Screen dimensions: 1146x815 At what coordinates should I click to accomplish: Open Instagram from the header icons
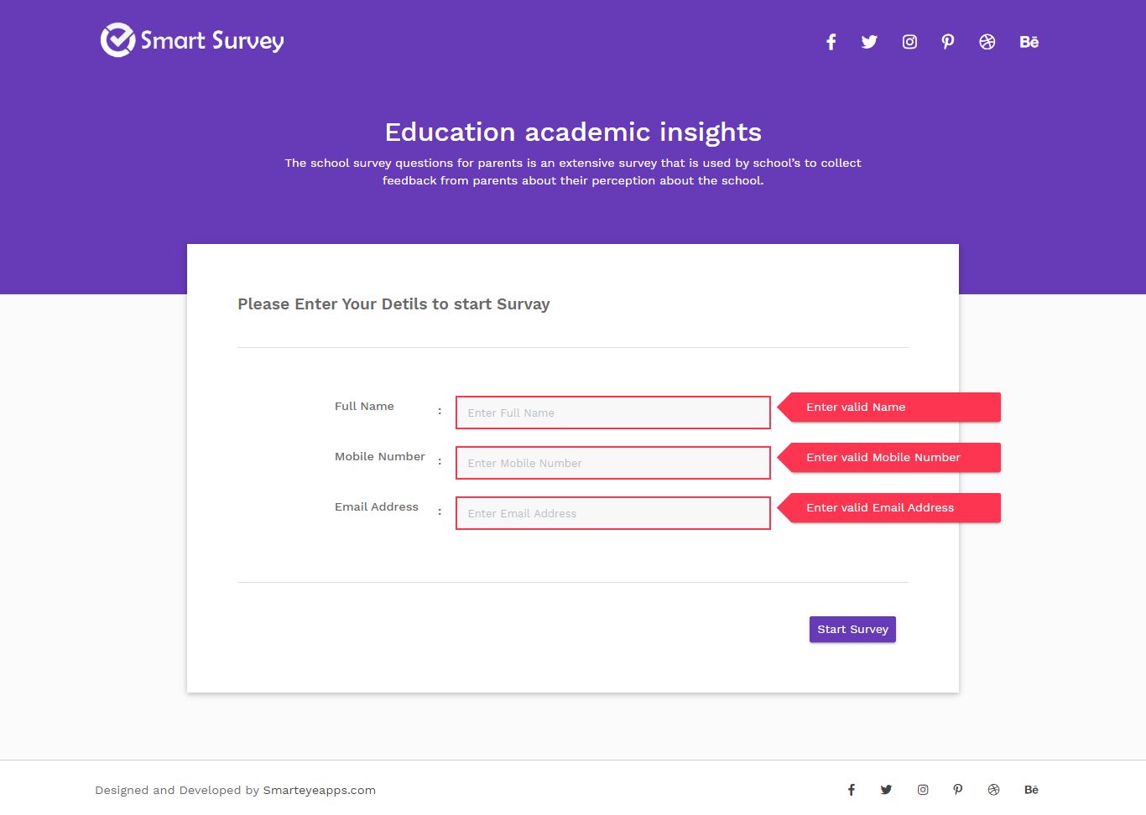[x=909, y=42]
